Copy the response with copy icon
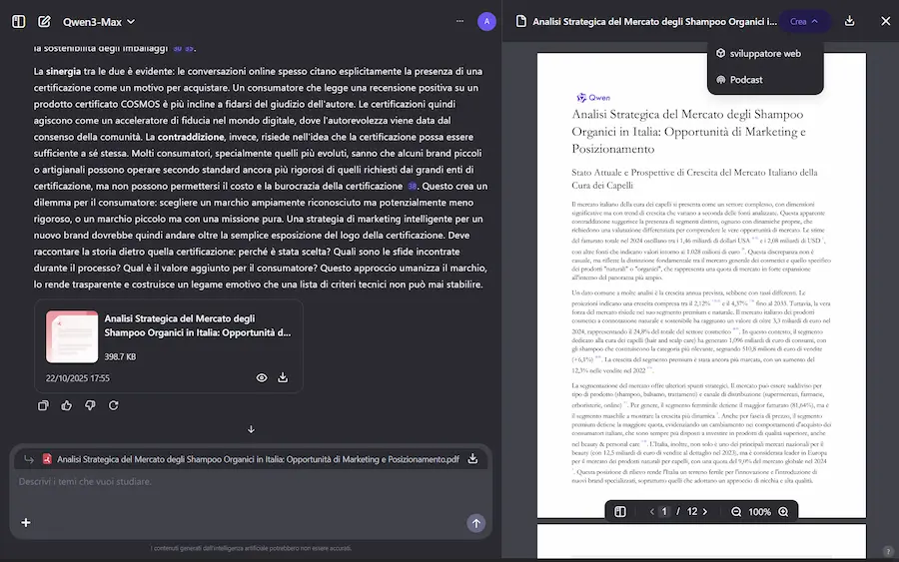The image size is (899, 562). tap(43, 405)
